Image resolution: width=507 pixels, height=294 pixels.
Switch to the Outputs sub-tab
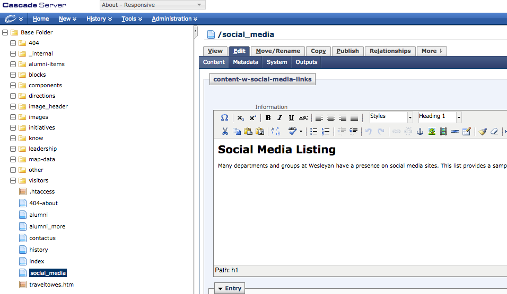[x=306, y=62]
